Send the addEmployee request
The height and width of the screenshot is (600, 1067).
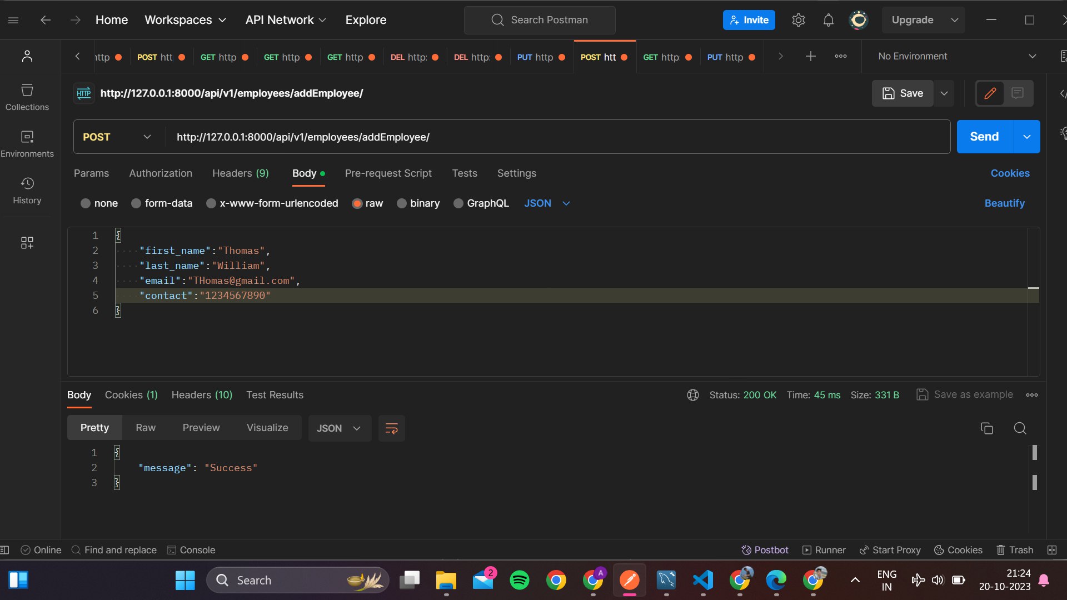983,136
